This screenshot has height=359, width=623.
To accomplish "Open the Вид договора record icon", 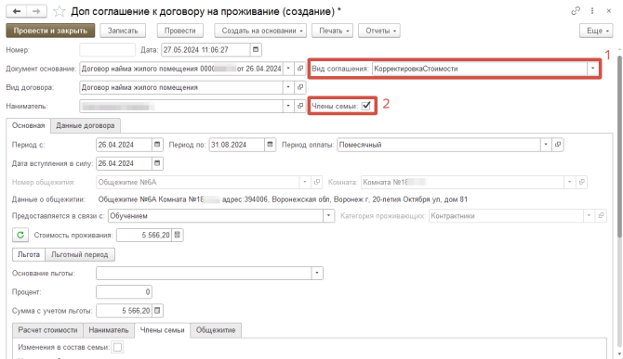I will pyautogui.click(x=300, y=87).
